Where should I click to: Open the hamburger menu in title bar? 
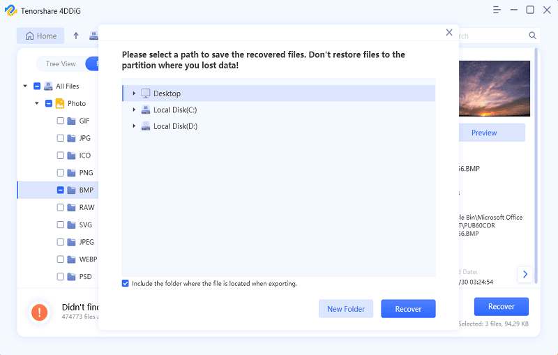(x=497, y=10)
